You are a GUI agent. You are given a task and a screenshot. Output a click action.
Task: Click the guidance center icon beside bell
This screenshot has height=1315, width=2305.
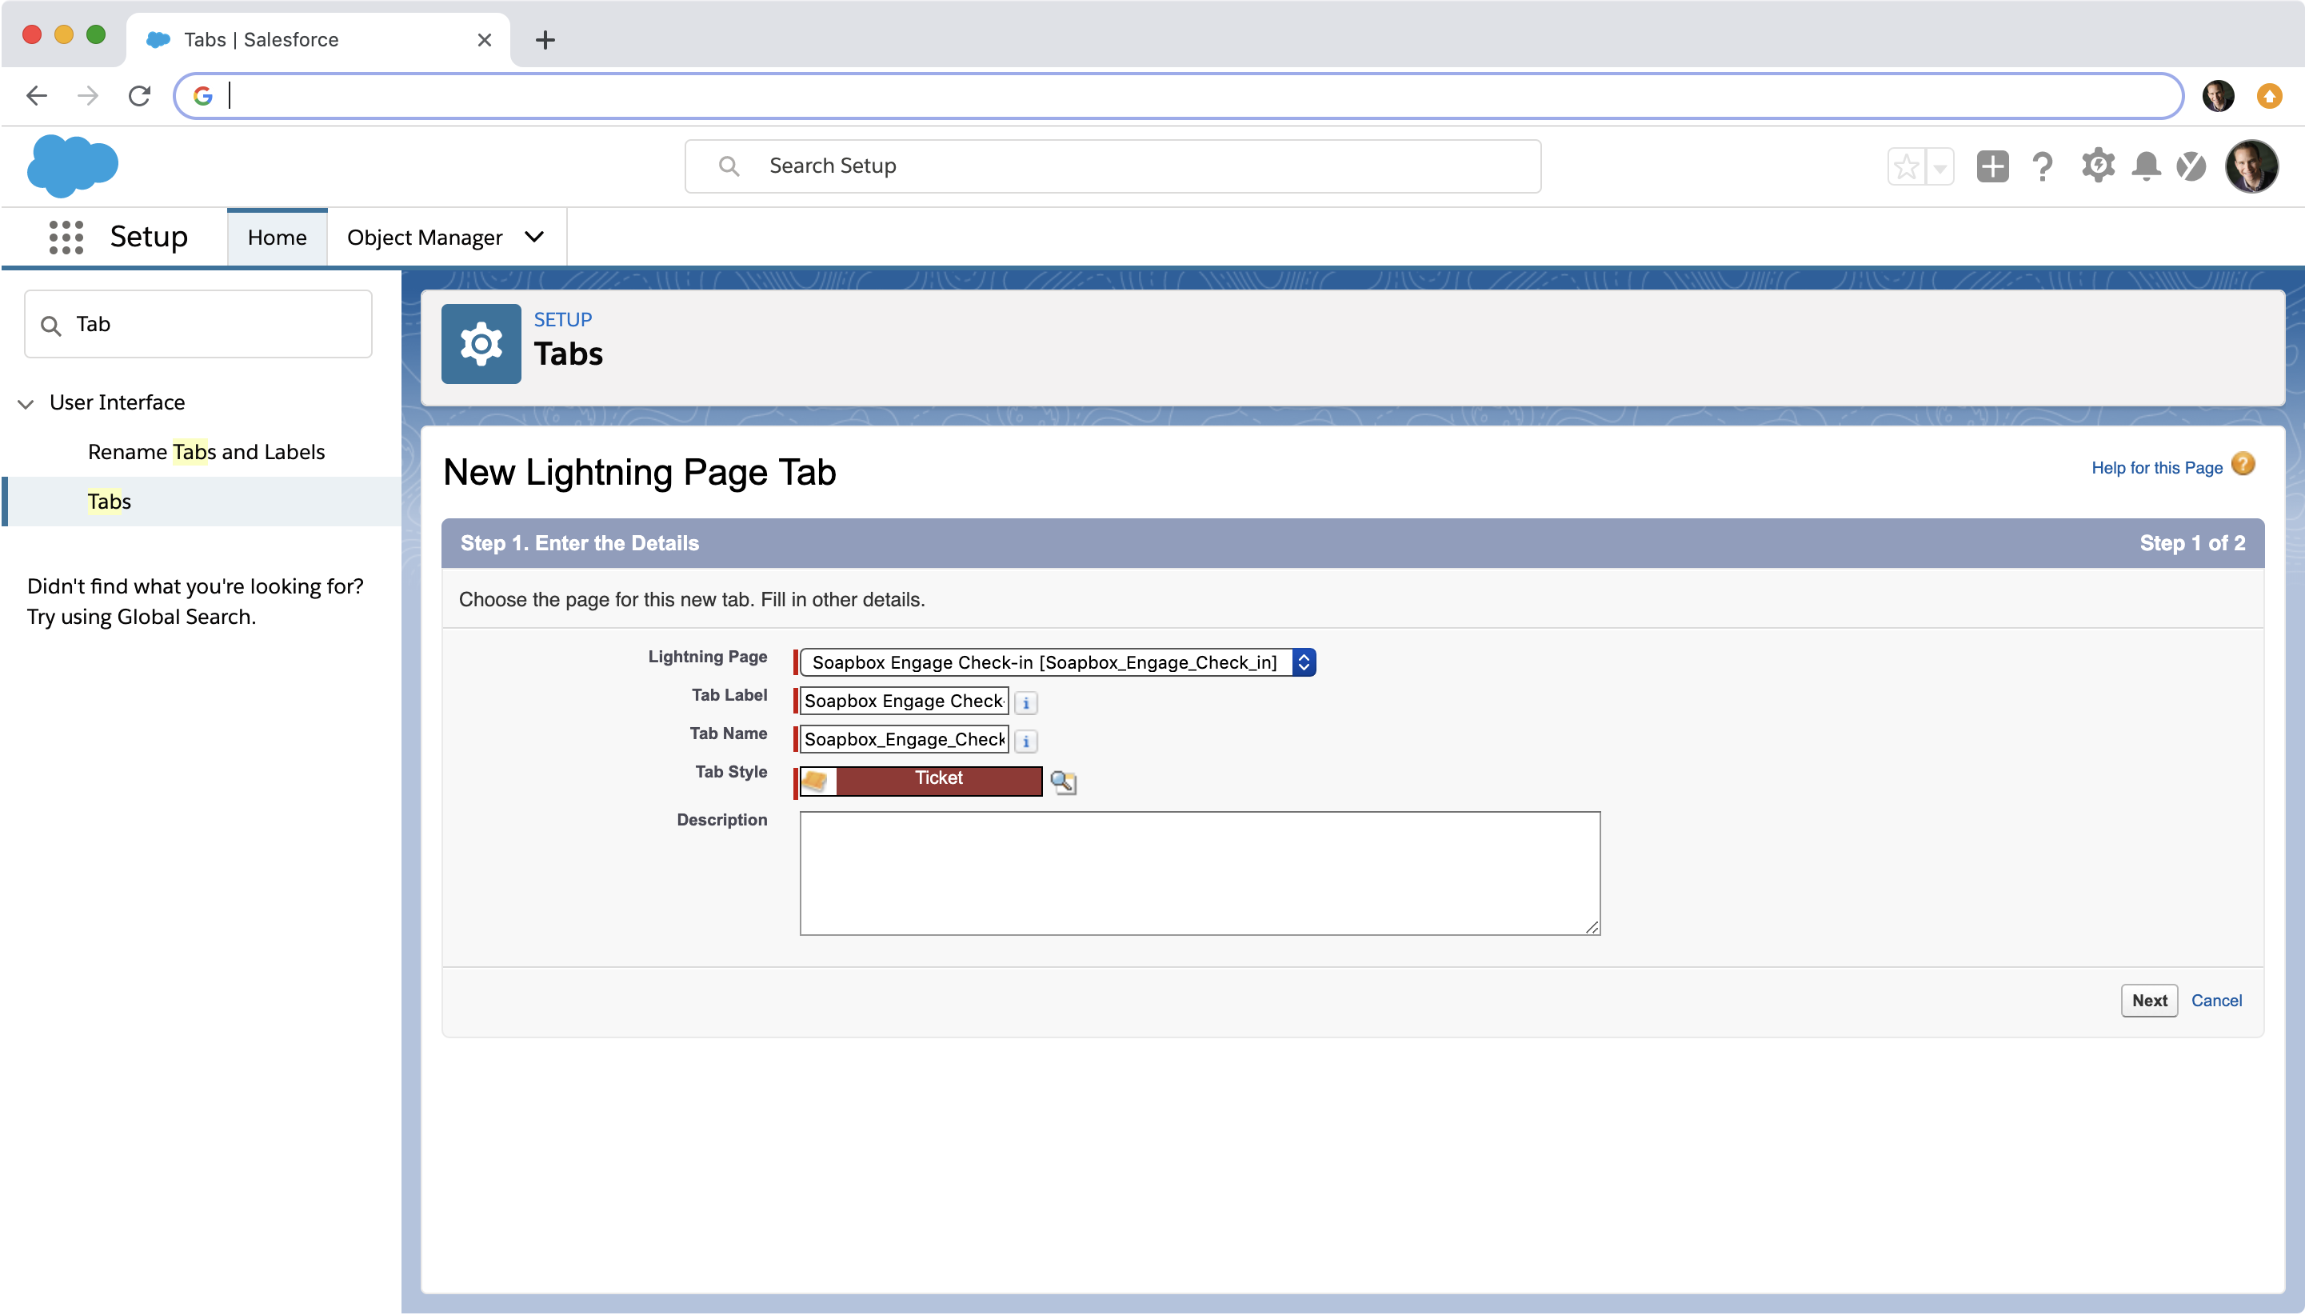(2191, 166)
